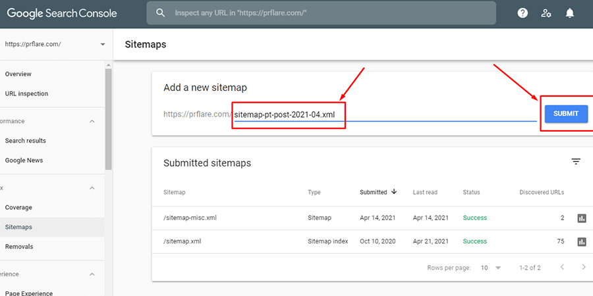Click the blue SUBMIT button
The width and height of the screenshot is (593, 296).
click(x=565, y=114)
